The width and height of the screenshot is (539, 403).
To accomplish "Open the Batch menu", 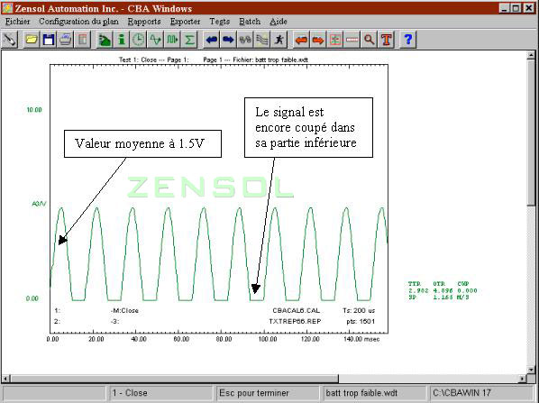I will click(x=250, y=22).
